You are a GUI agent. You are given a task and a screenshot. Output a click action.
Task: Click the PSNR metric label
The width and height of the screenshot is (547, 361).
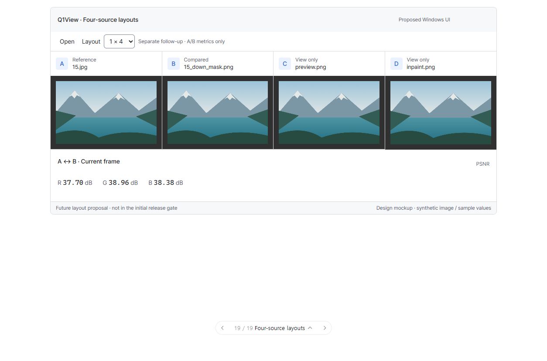pos(483,164)
